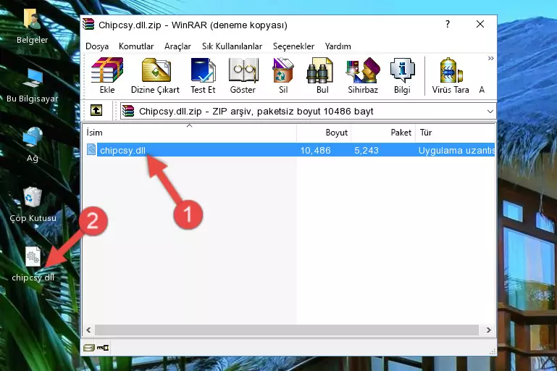Select the Çöp Kutusu recycle bin icon
Image resolution: width=557 pixels, height=371 pixels.
tap(33, 204)
